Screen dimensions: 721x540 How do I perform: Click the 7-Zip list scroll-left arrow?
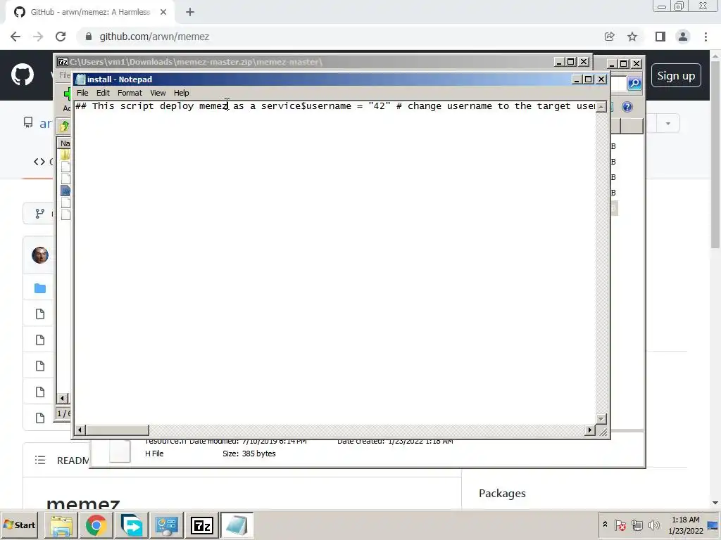(63, 398)
